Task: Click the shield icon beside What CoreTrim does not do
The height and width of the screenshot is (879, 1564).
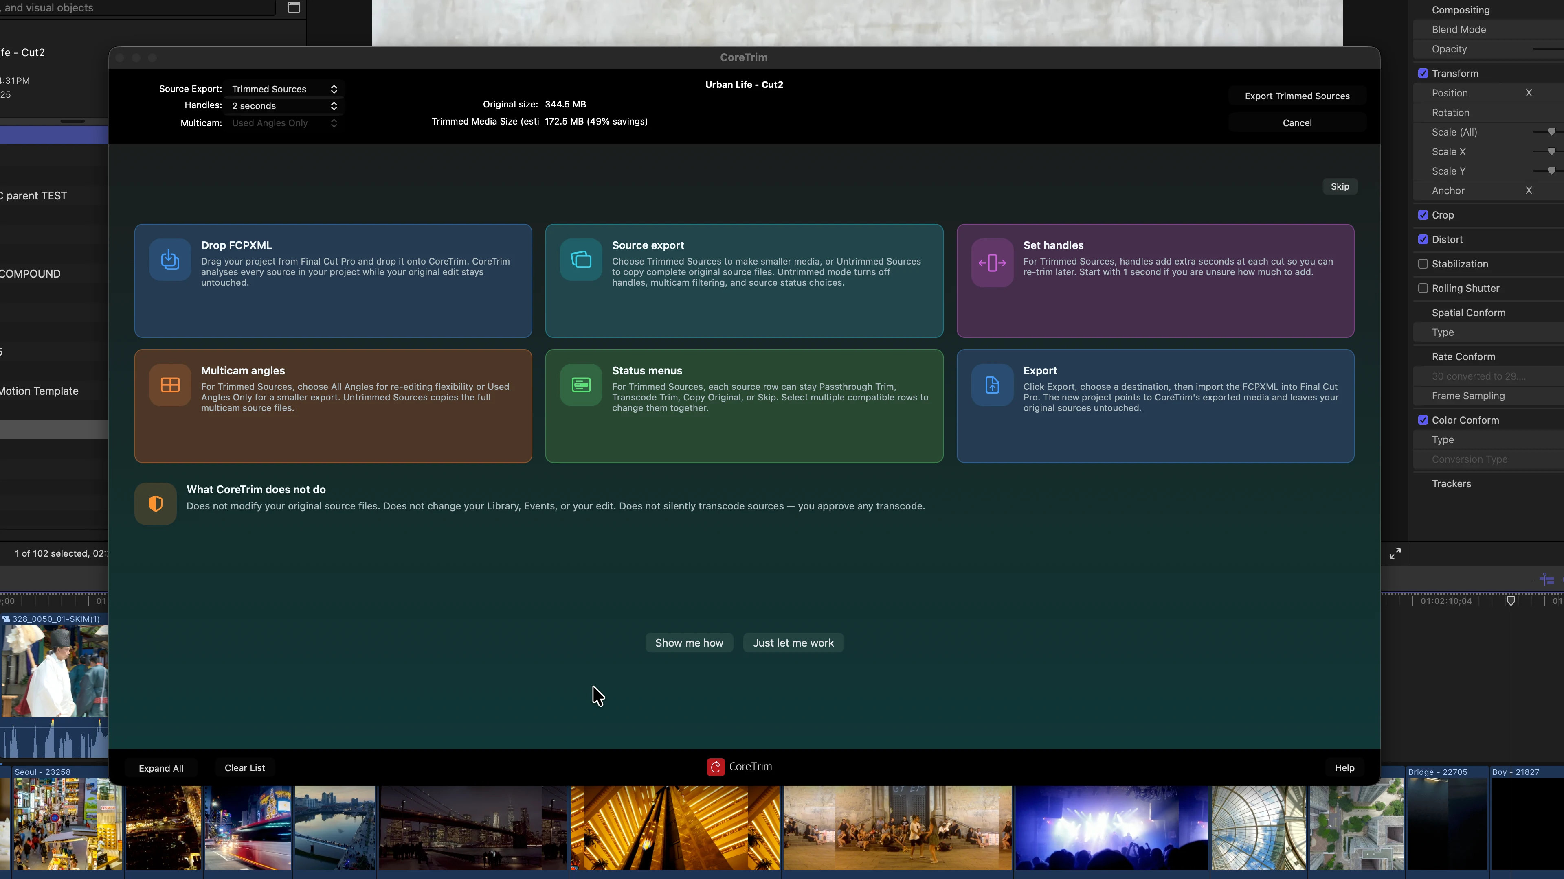Action: [x=156, y=503]
